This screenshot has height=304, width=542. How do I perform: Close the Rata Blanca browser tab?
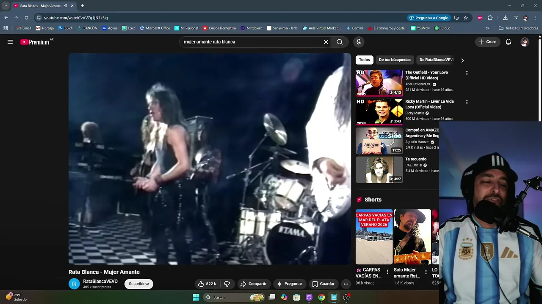[x=72, y=5]
